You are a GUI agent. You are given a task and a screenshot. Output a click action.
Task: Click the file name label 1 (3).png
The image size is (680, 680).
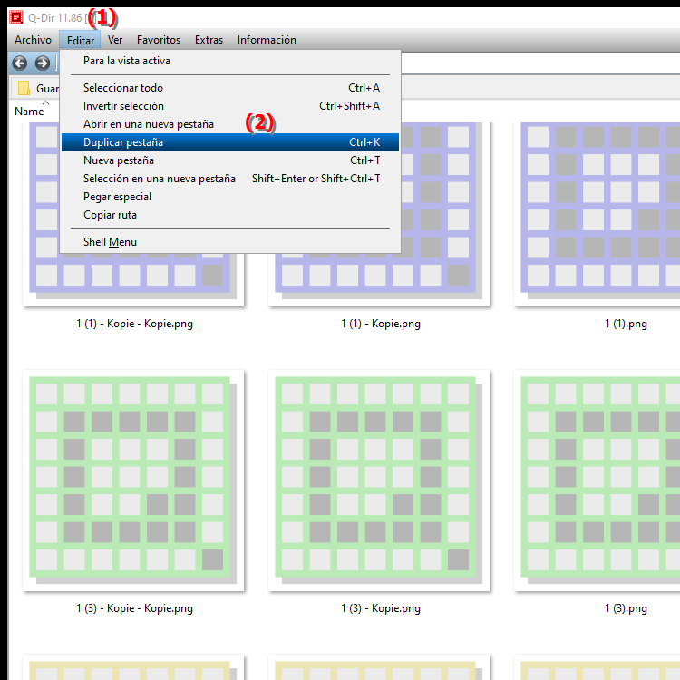(626, 608)
